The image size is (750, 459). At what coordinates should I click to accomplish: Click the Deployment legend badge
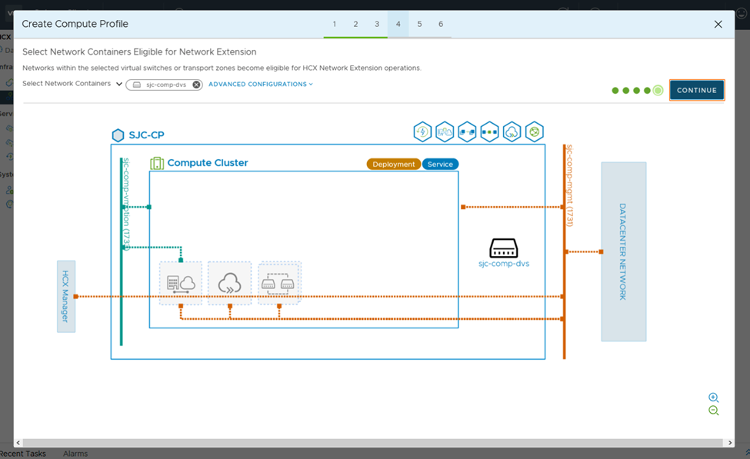(x=393, y=164)
